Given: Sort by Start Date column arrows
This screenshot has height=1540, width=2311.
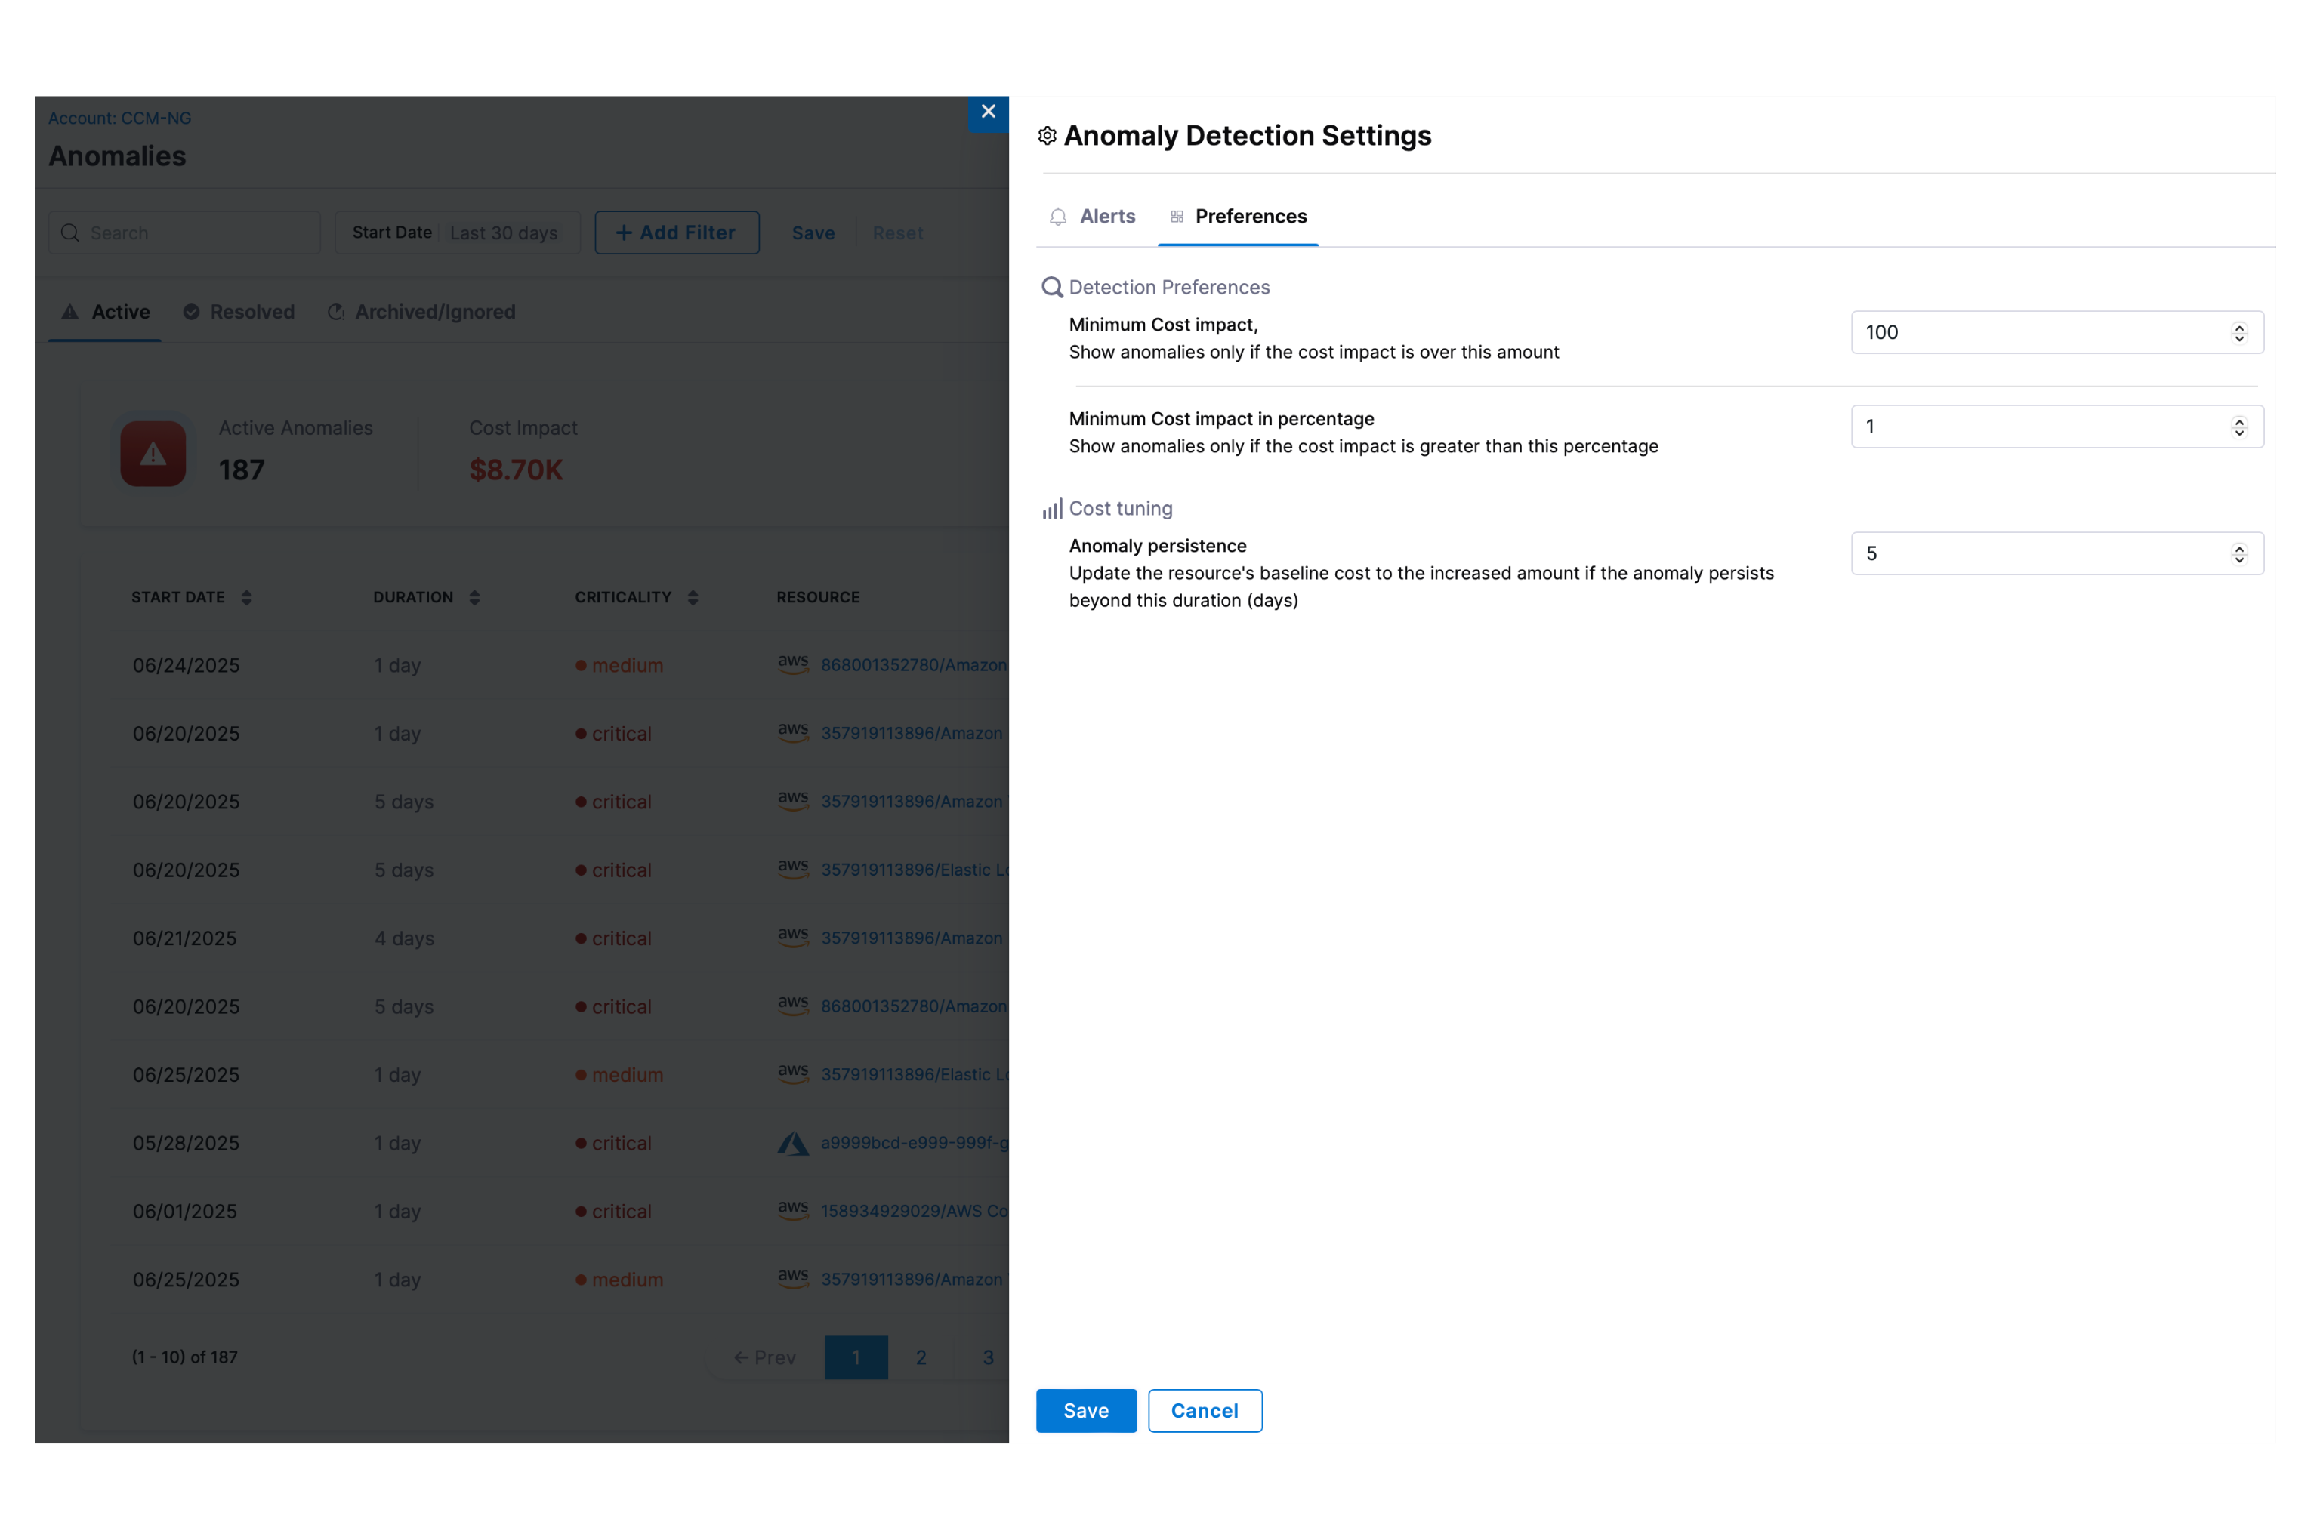Looking at the screenshot, I should coord(247,598).
